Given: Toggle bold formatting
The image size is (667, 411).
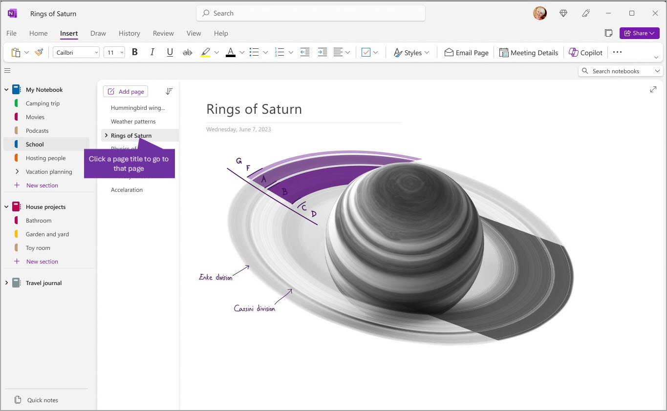Looking at the screenshot, I should [135, 52].
